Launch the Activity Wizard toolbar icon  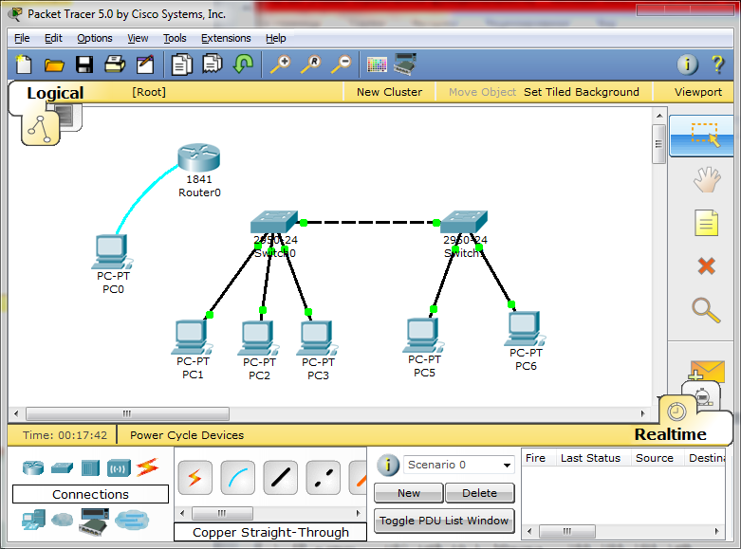tap(145, 64)
